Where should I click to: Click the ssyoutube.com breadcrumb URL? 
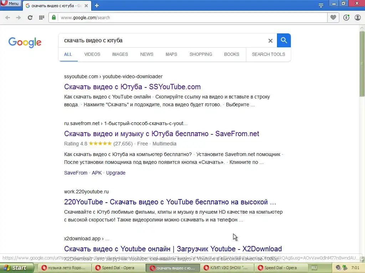113,76
